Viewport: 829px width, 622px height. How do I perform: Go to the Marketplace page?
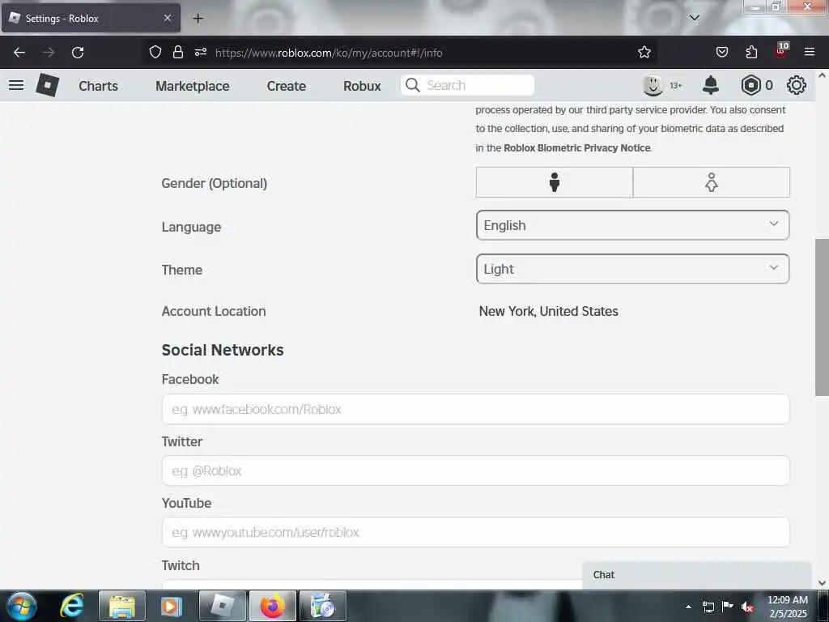coord(193,86)
